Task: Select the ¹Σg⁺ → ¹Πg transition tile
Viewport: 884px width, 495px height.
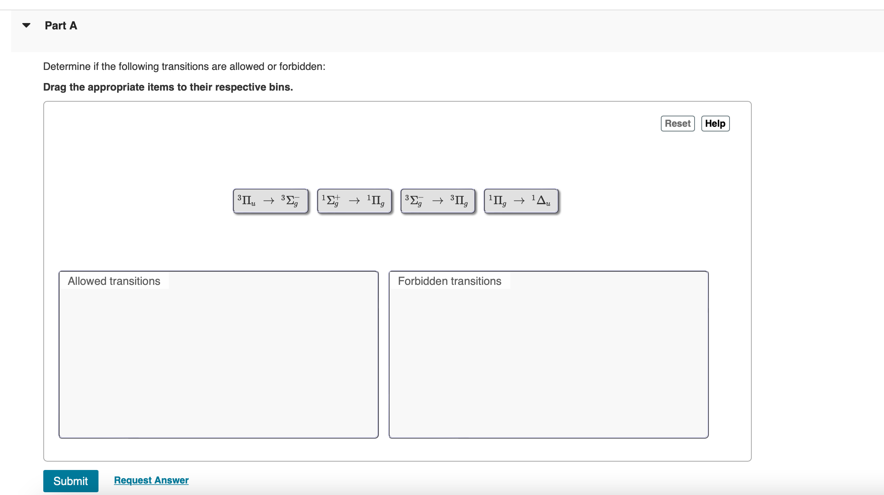Action: [x=354, y=201]
